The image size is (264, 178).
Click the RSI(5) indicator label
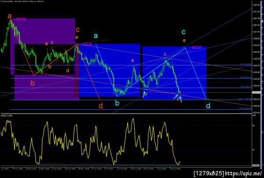6,116
